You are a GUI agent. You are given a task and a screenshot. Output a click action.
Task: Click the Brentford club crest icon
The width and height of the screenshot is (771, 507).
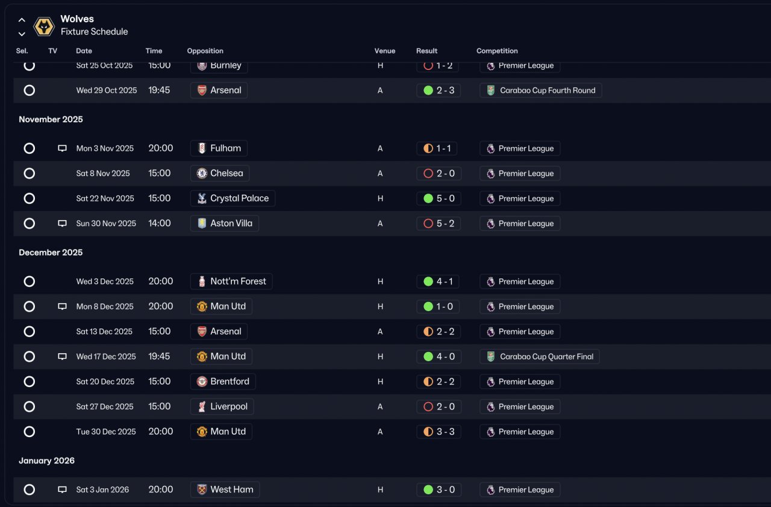202,382
